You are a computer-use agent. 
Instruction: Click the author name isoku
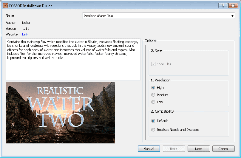[x=26, y=23]
